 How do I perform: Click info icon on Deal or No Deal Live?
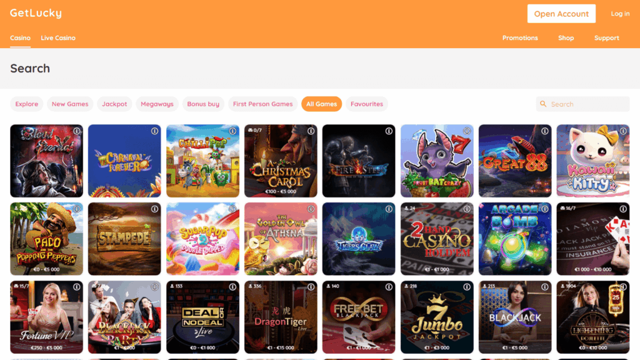coord(232,287)
